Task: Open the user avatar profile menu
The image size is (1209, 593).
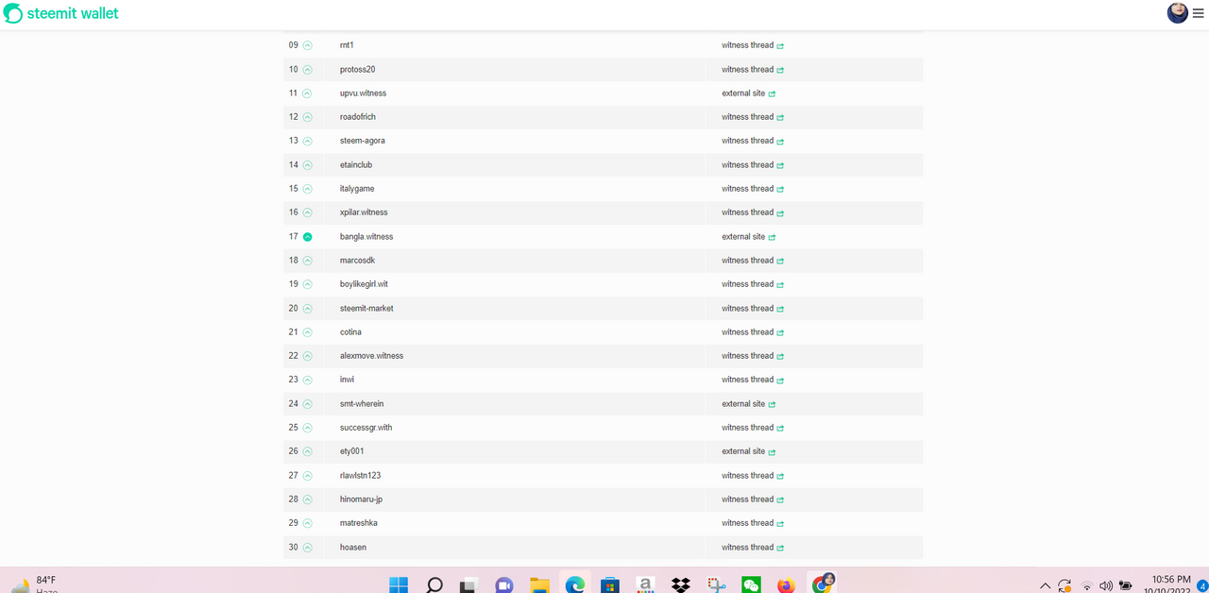Action: point(1178,12)
